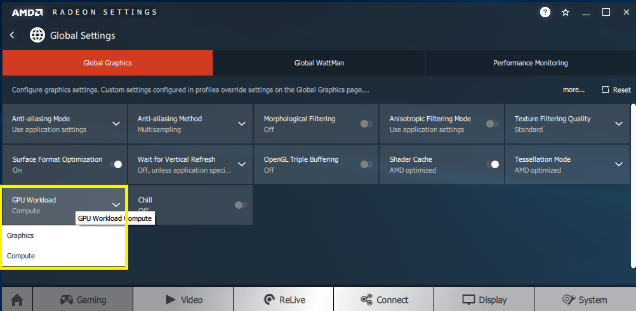Open the System section
Viewport: 636px width, 311px height.
coord(584,300)
